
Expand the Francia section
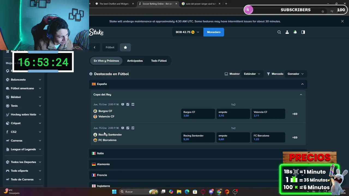pyautogui.click(x=198, y=175)
